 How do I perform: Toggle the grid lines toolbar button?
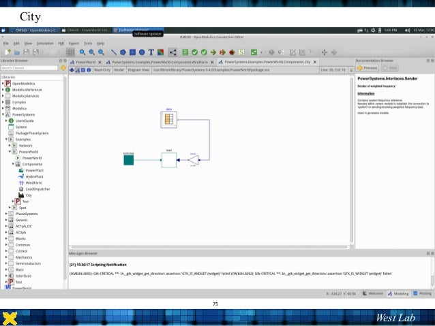click(71, 52)
